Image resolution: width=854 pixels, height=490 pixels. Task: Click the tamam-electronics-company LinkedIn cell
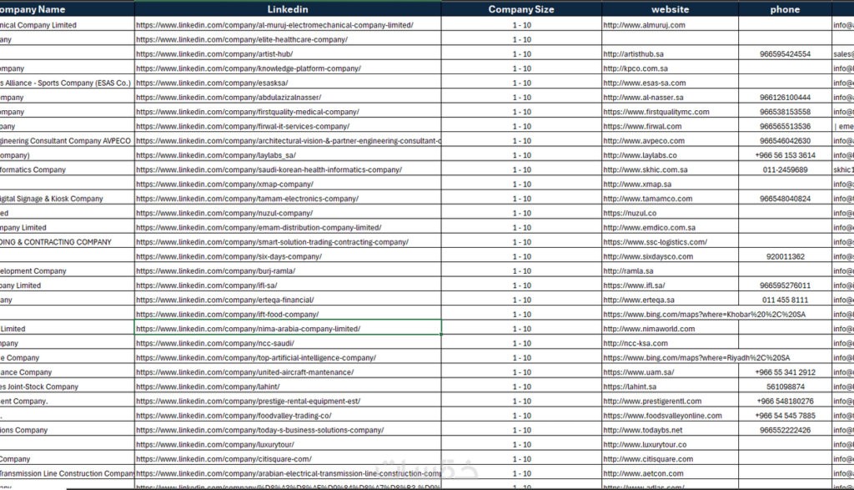288,199
